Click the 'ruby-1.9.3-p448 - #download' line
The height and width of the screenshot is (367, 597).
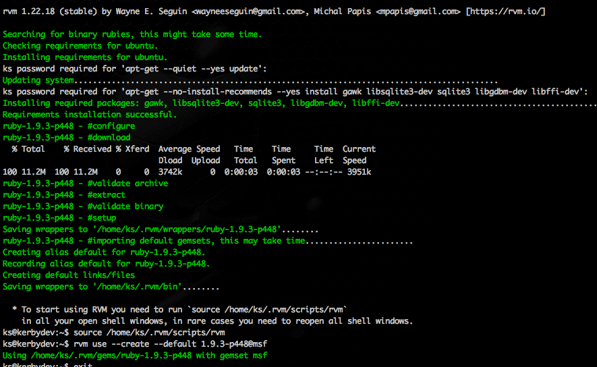click(x=66, y=138)
